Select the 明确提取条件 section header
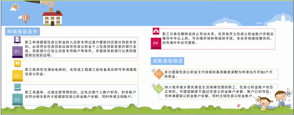 22,32
